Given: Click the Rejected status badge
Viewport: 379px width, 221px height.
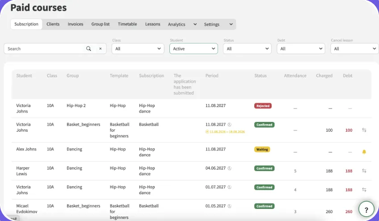Looking at the screenshot, I should coord(263,106).
